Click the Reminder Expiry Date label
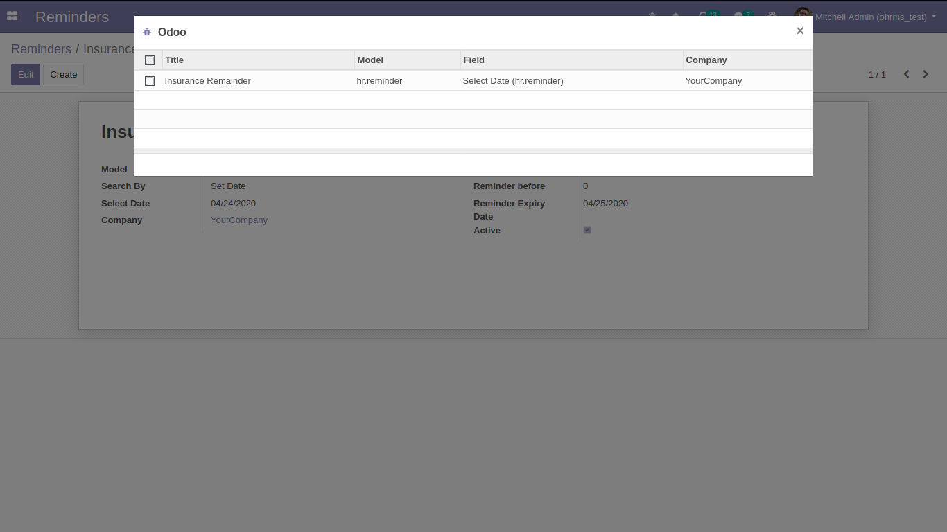 pyautogui.click(x=510, y=210)
